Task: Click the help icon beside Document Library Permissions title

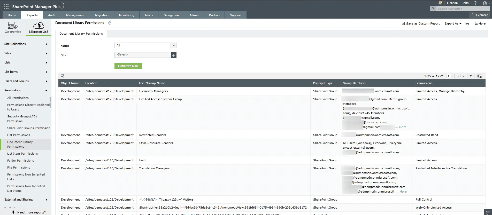Action: (110, 23)
